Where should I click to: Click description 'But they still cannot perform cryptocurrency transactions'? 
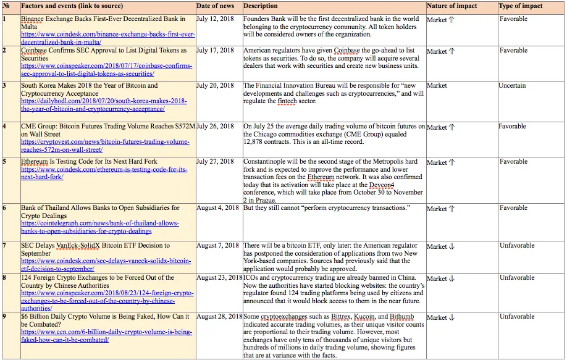[x=327, y=208]
